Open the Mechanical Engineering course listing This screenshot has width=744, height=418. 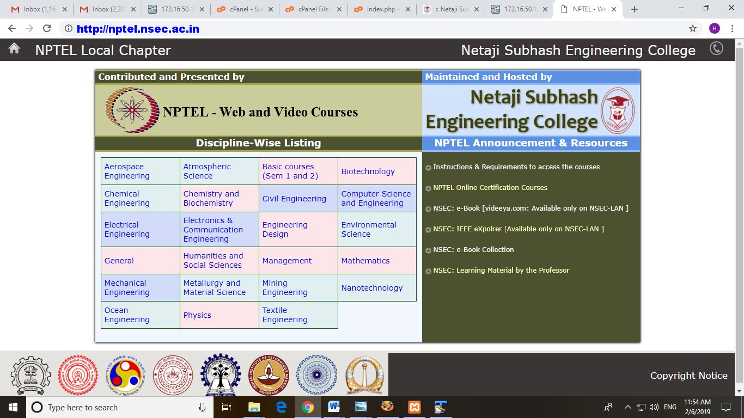pos(126,288)
